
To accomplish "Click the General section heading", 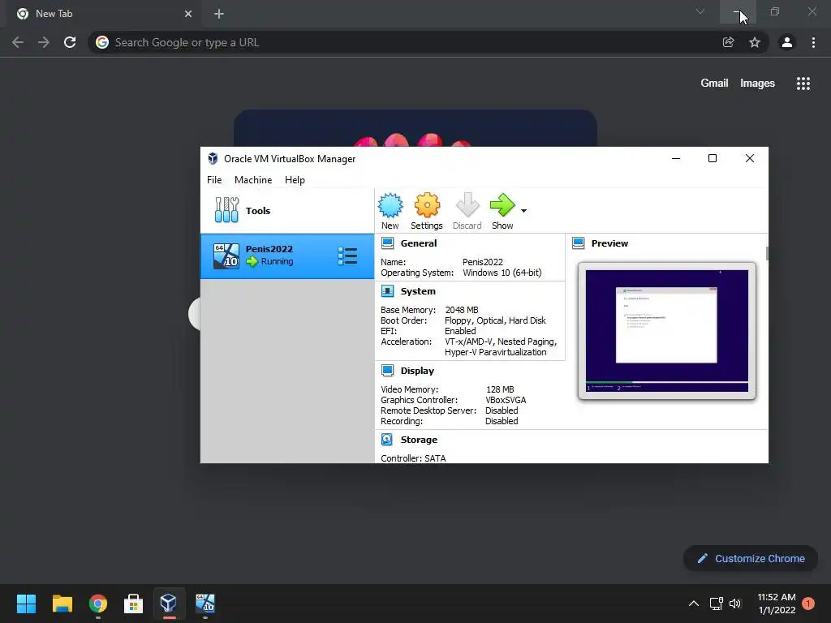I will pos(419,243).
